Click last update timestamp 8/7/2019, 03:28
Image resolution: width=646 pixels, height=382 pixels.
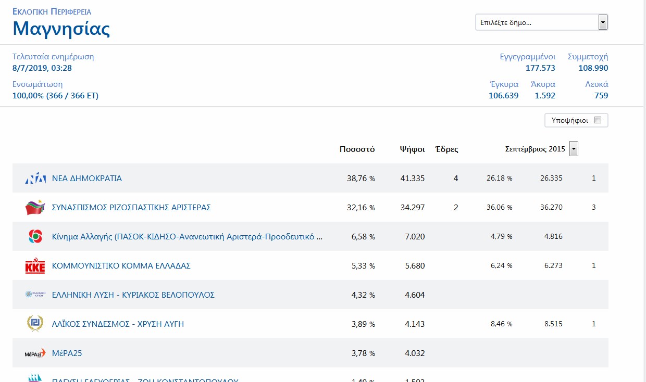[x=42, y=68]
